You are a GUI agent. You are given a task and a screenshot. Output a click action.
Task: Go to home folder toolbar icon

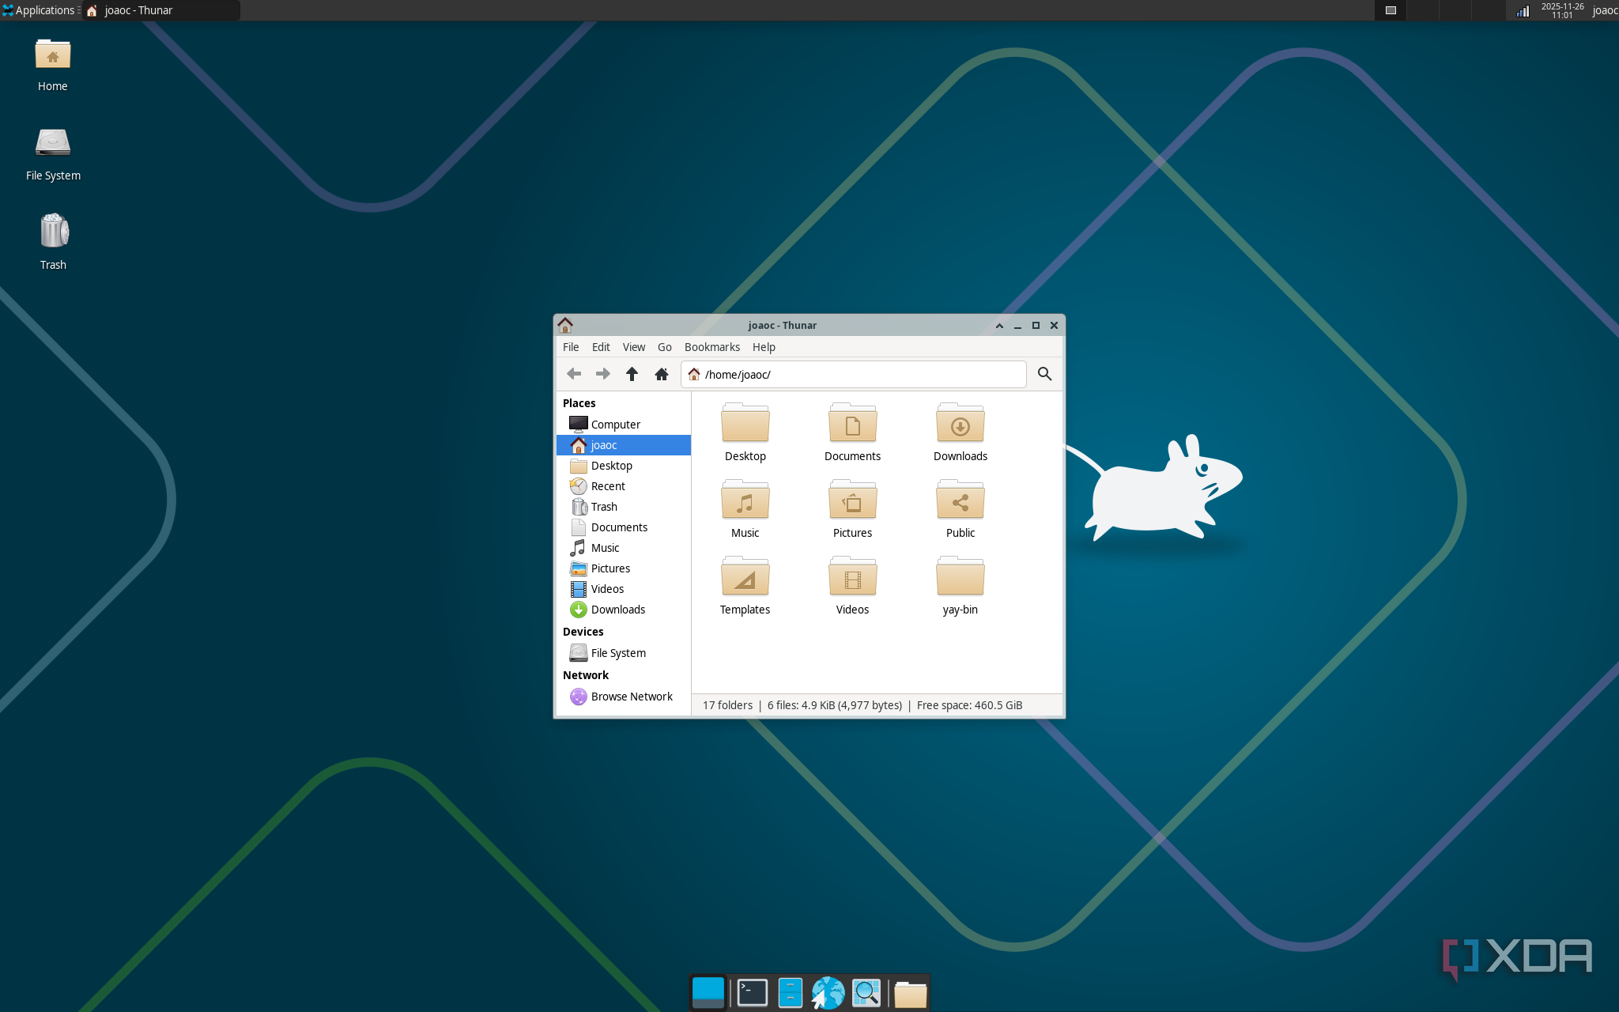click(662, 374)
